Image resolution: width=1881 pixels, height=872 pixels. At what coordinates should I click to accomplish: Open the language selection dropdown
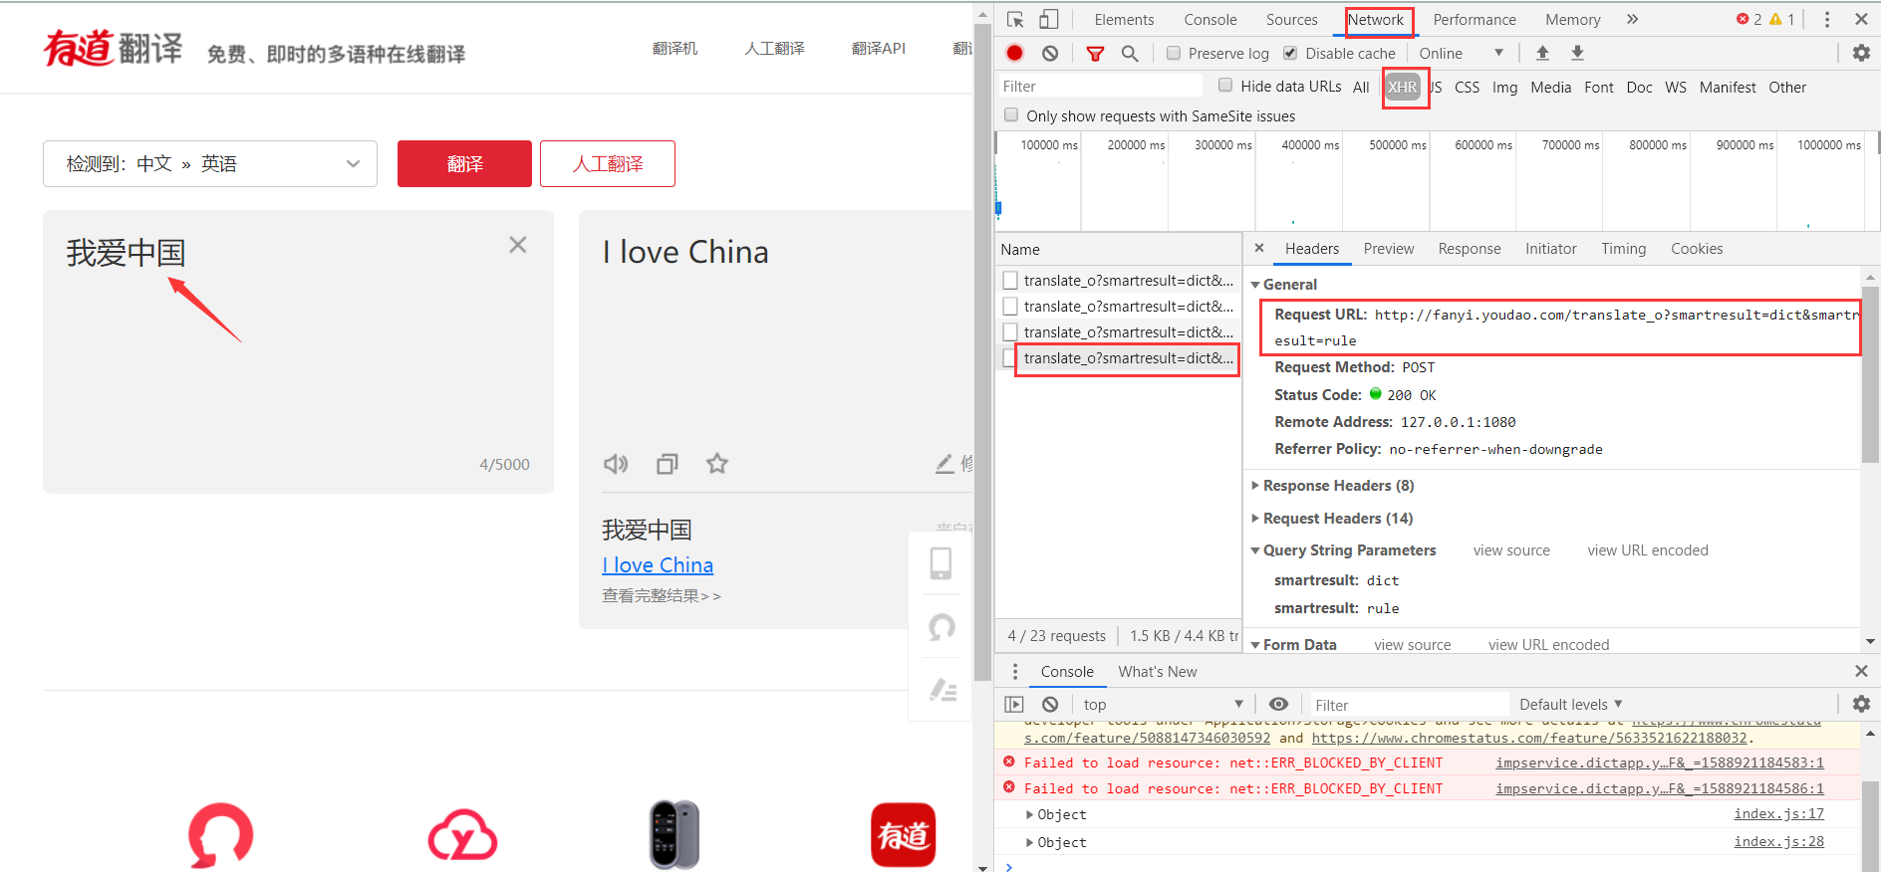(x=210, y=163)
